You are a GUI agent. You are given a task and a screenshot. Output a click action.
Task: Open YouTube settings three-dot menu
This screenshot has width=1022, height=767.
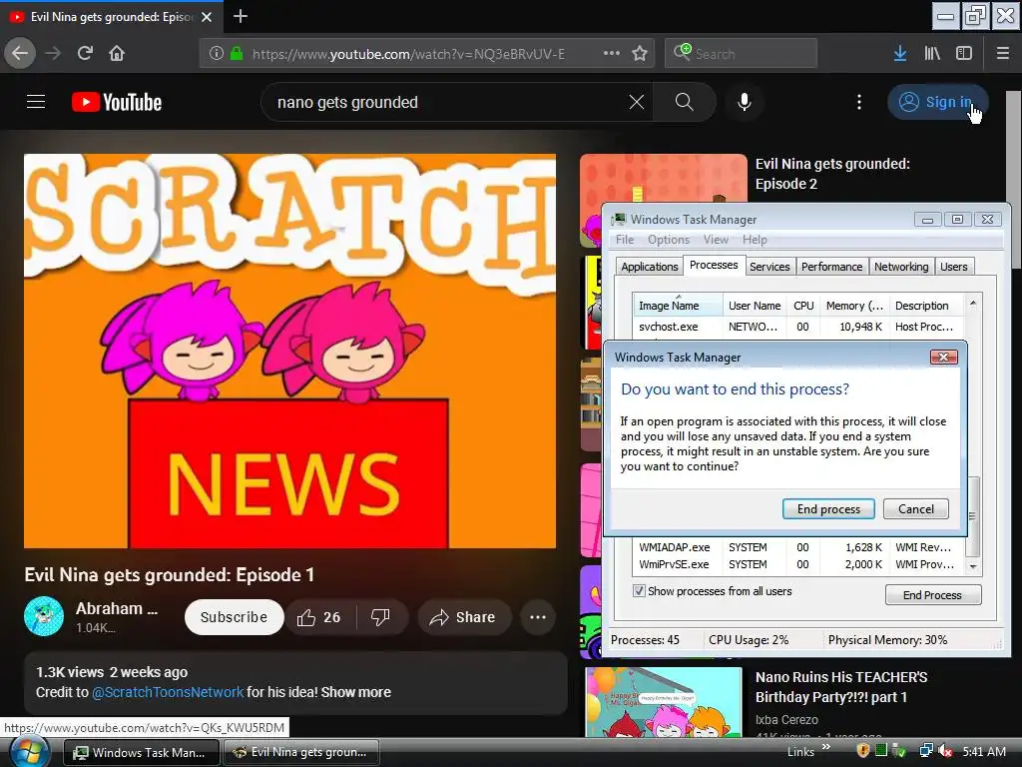click(859, 102)
